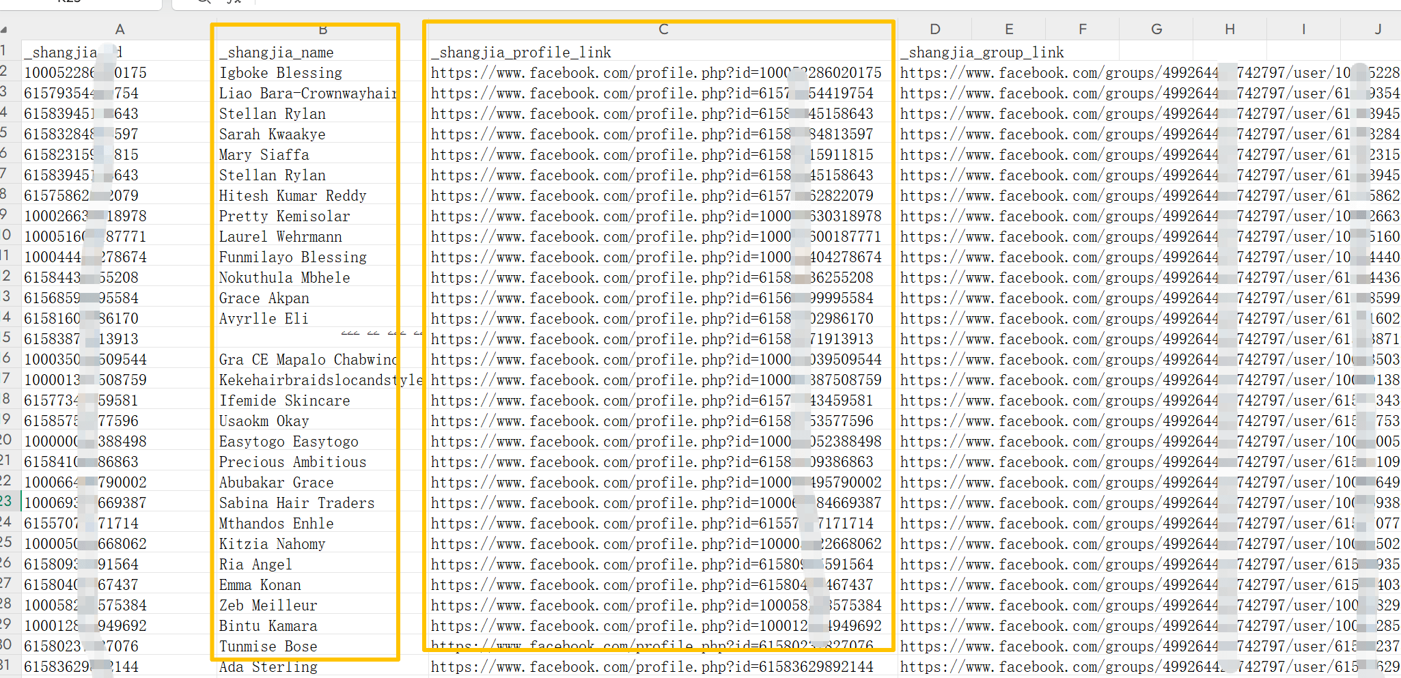Click the _shangjia_group_link header cell
The width and height of the screenshot is (1401, 678).
[x=982, y=53]
